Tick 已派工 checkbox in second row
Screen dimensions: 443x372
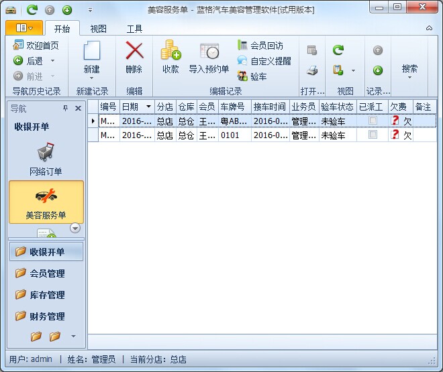[x=373, y=135]
